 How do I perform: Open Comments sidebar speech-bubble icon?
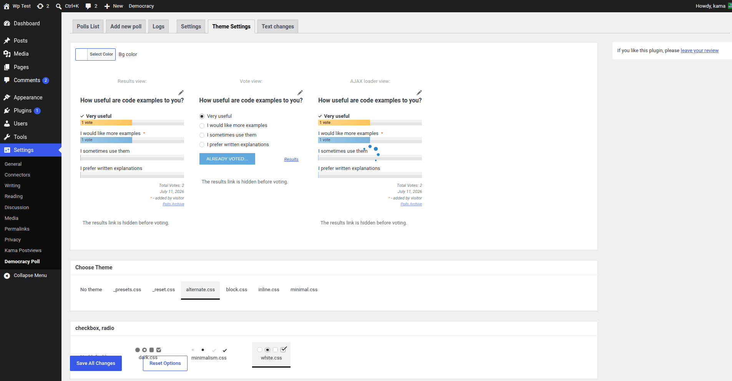coord(7,80)
